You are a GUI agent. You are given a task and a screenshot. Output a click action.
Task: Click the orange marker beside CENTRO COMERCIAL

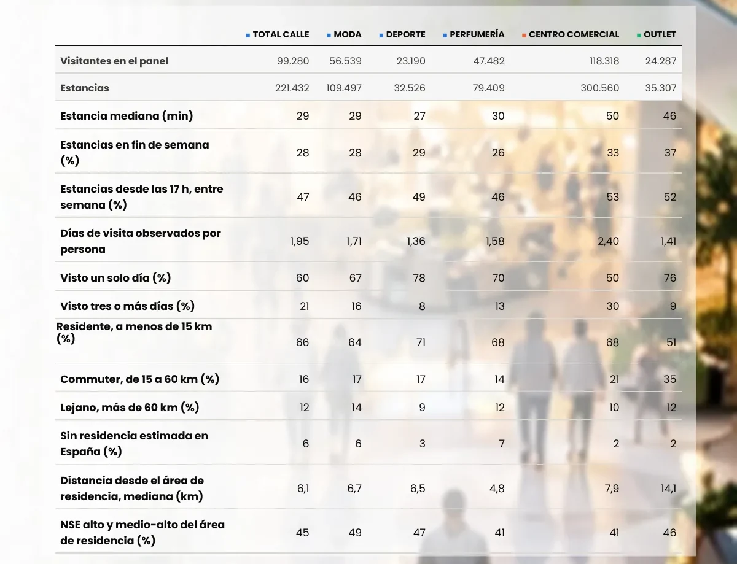tap(524, 36)
